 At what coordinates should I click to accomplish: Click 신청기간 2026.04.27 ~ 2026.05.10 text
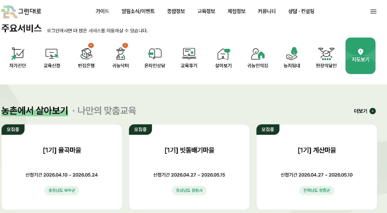[x=316, y=175]
